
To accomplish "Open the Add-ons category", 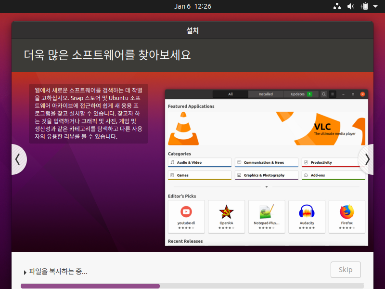I will pyautogui.click(x=333, y=175).
